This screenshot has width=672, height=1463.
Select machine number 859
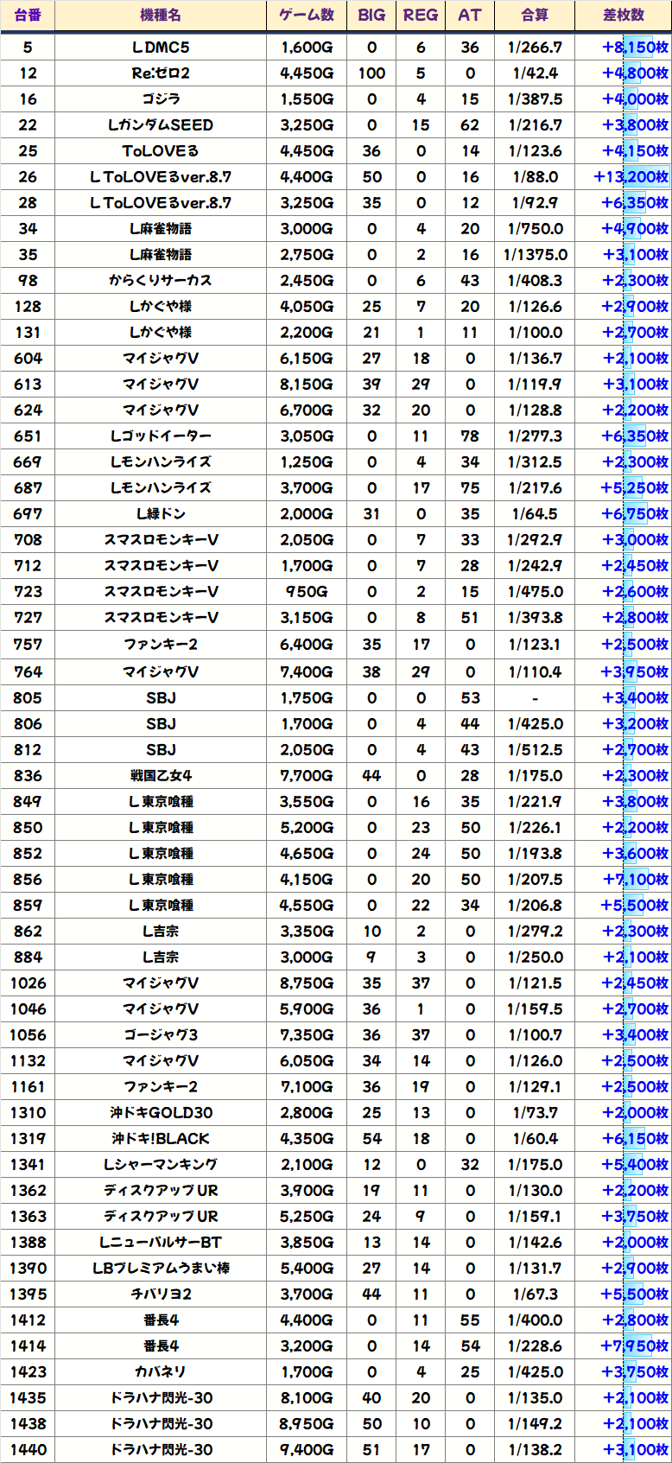point(28,905)
